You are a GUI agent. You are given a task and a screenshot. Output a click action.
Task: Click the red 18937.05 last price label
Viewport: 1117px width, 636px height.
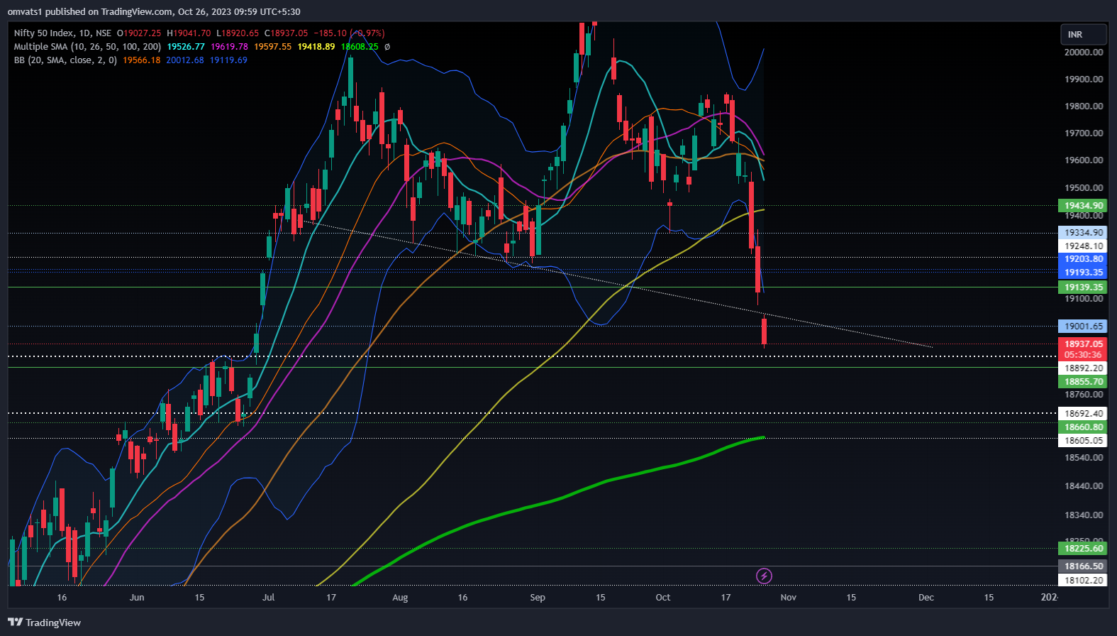coord(1083,344)
